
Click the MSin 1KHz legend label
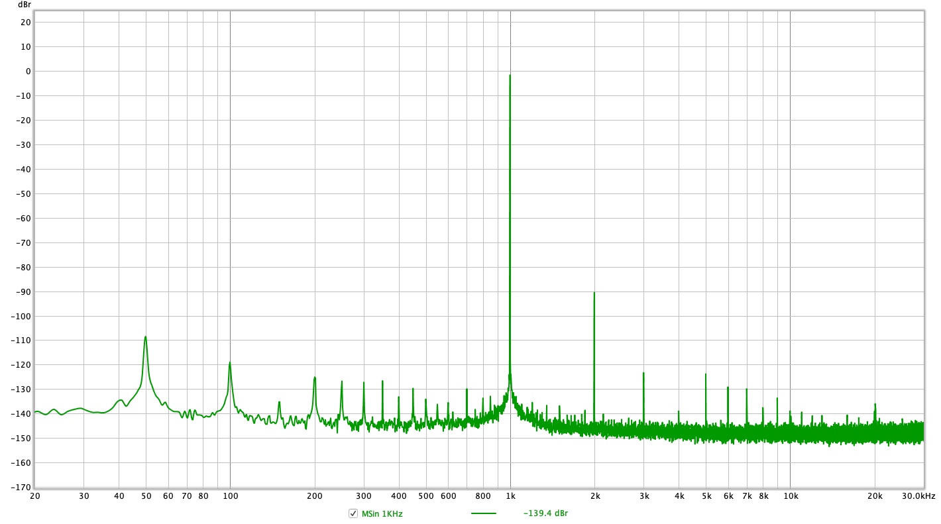[x=382, y=514]
